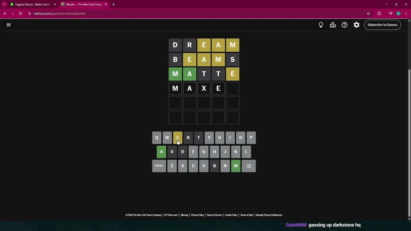Tap the X key on the keyboard

[x=182, y=166]
